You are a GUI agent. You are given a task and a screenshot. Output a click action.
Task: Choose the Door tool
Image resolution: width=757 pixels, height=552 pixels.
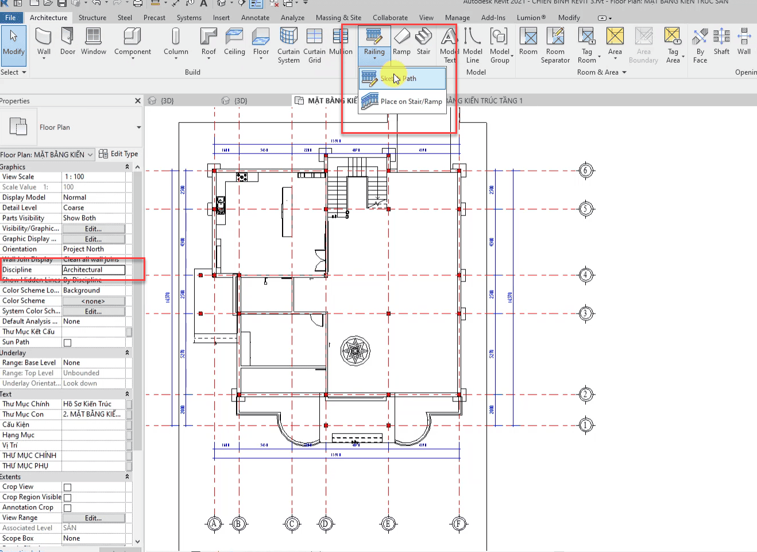(x=68, y=41)
